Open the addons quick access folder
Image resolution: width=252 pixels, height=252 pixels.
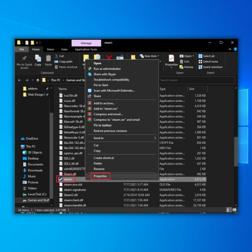[x=31, y=89]
